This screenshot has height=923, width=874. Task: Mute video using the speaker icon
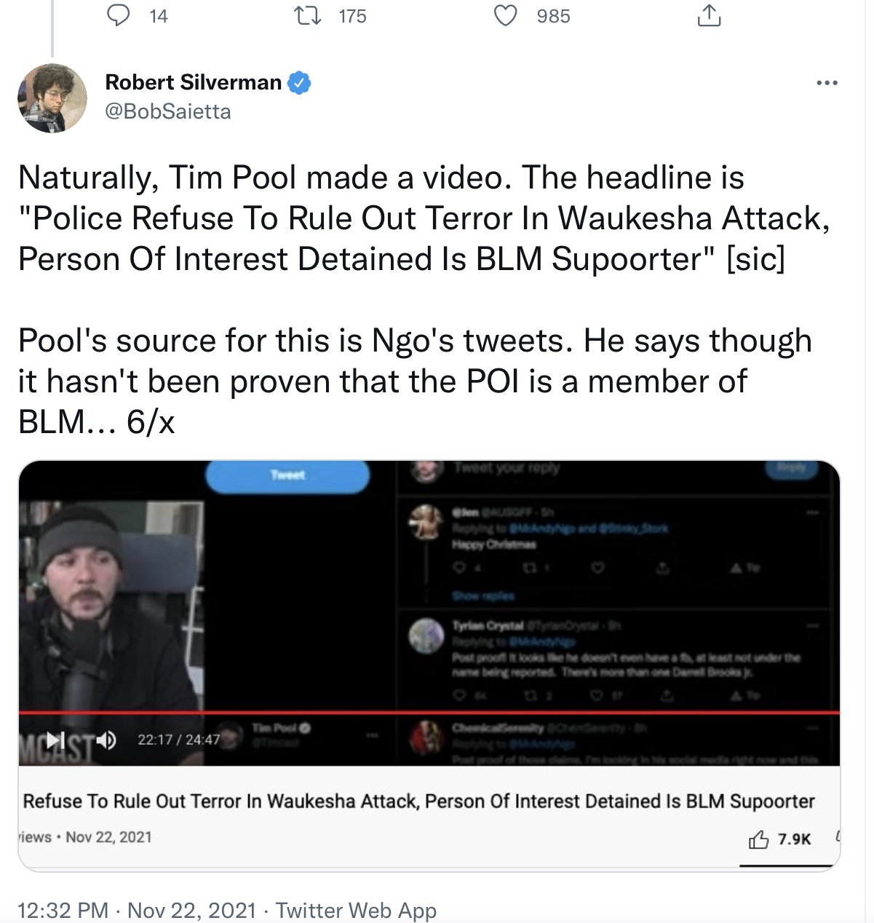point(107,740)
